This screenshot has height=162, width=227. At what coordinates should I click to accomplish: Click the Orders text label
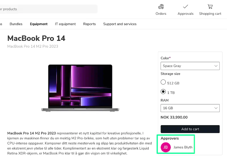tap(161, 14)
